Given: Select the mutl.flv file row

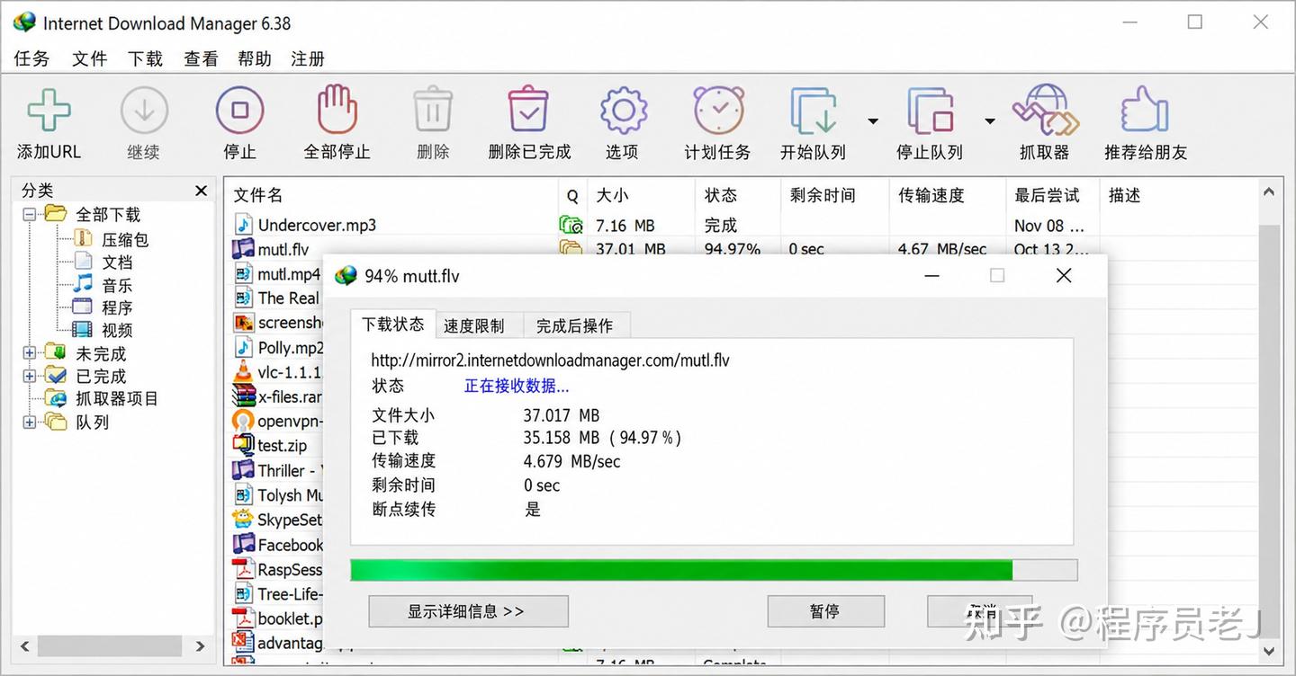Looking at the screenshot, I should click(742, 249).
